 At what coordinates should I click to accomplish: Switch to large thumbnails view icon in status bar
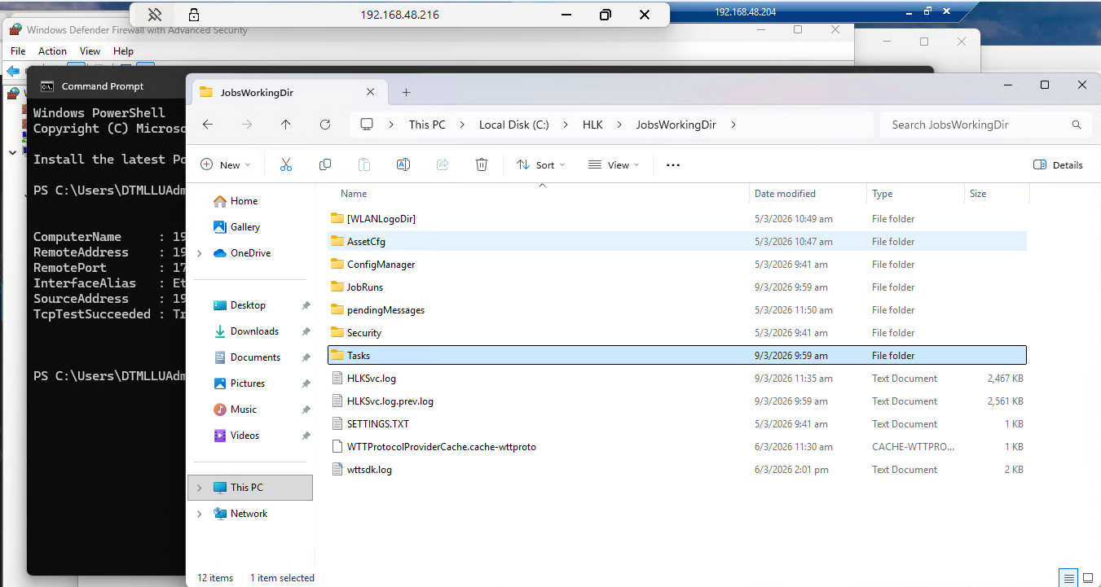click(1087, 577)
